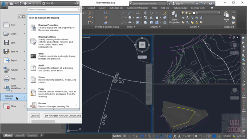Open the layer 0 dropdown list
The width and height of the screenshot is (247, 139).
coord(219,13)
